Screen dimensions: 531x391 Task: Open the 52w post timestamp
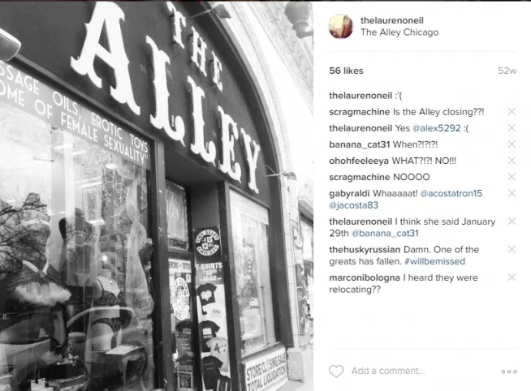click(507, 71)
